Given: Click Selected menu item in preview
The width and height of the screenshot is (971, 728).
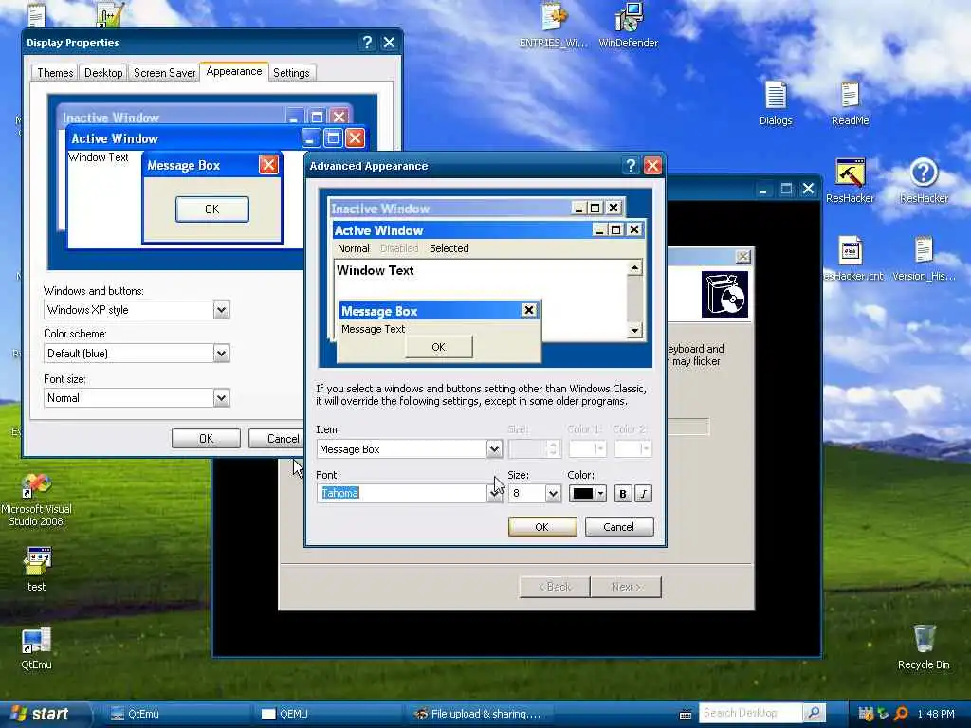Looking at the screenshot, I should tap(449, 248).
